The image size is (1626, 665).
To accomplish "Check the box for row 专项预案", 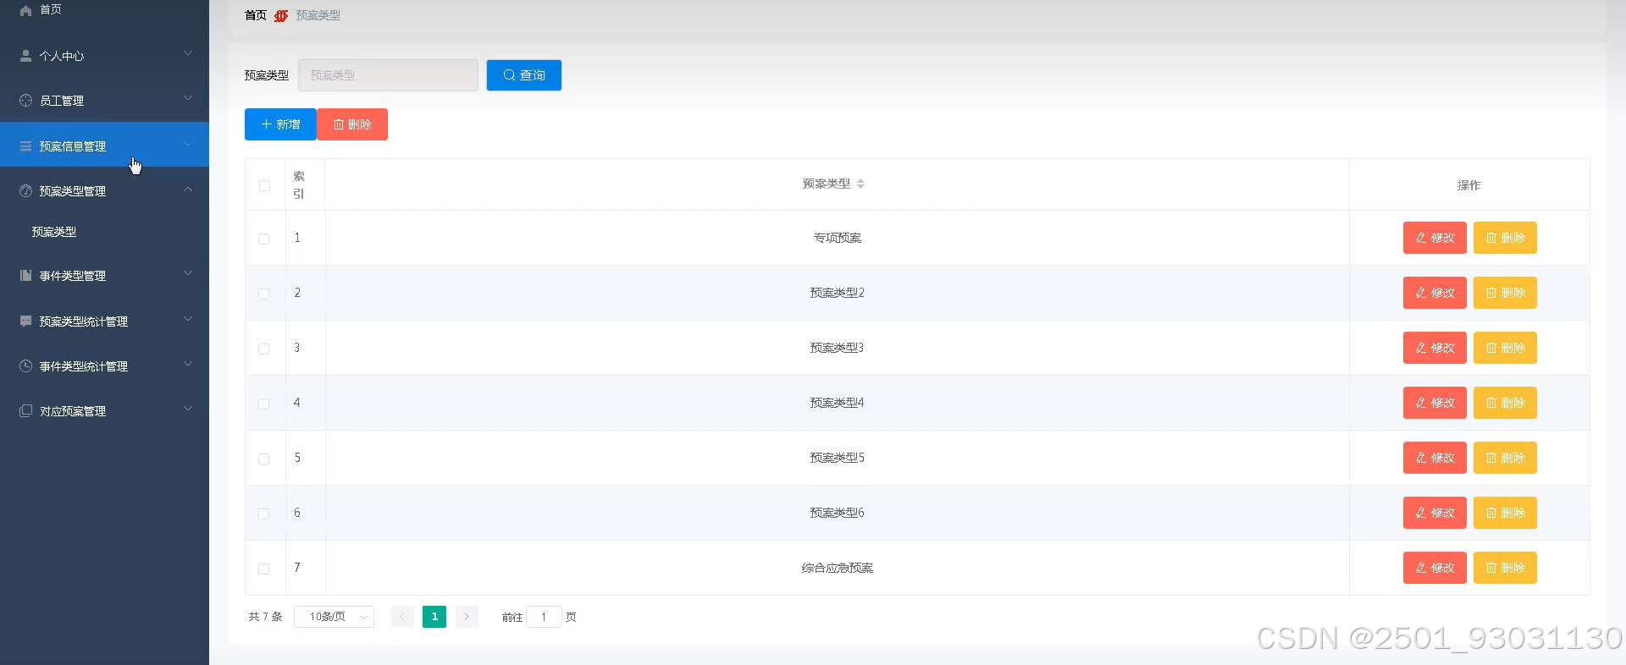I will coord(264,239).
